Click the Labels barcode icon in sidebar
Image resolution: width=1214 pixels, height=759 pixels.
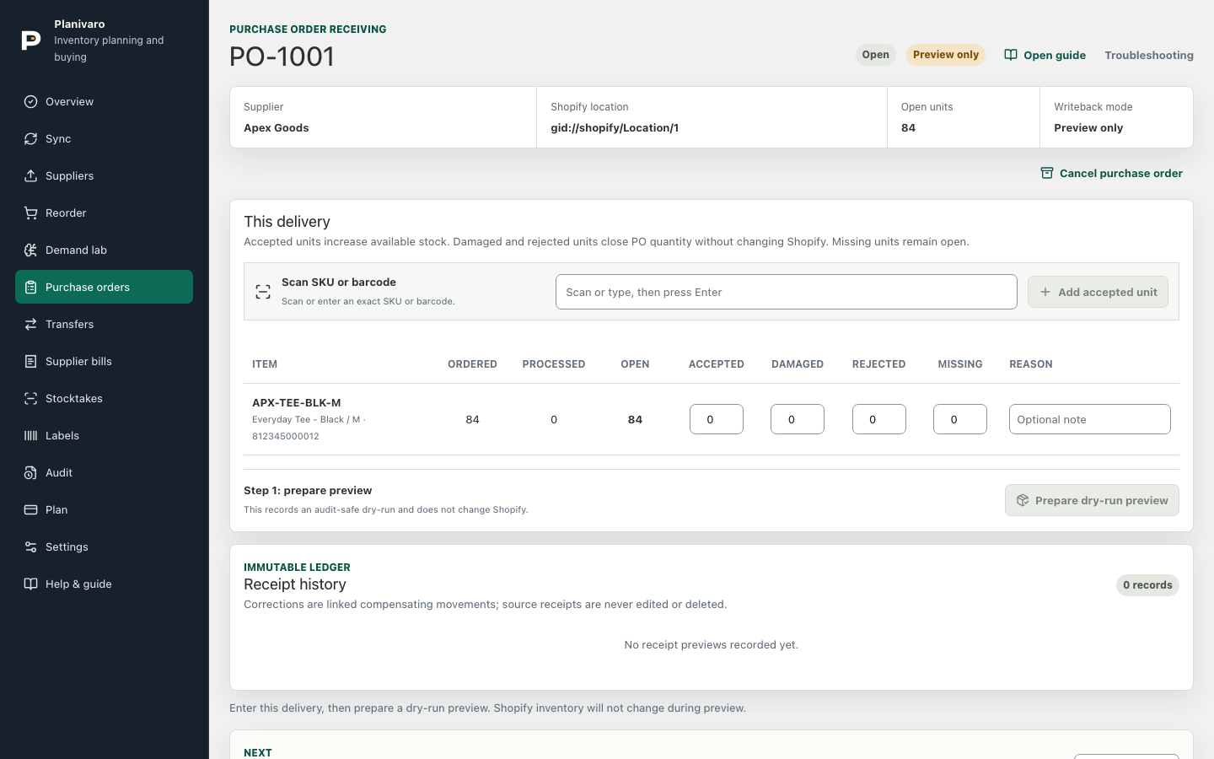click(x=30, y=435)
